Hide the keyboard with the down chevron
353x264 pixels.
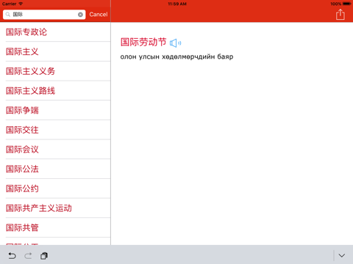342,256
